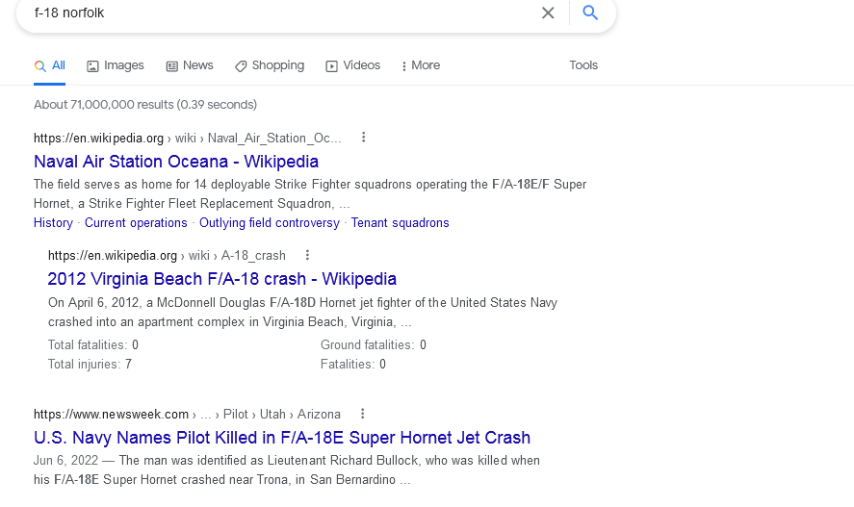Click the search field containing f-18 norfolk
The width and height of the screenshot is (854, 507).
pyautogui.click(x=279, y=13)
